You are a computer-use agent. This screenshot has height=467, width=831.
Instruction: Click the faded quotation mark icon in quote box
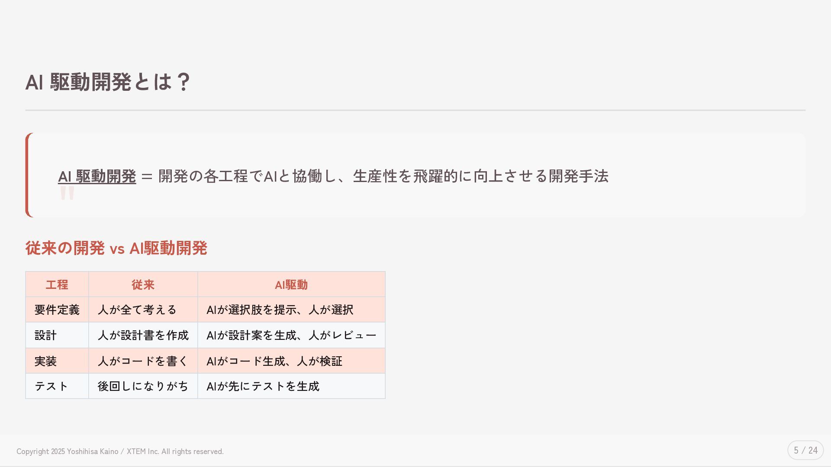click(x=67, y=193)
